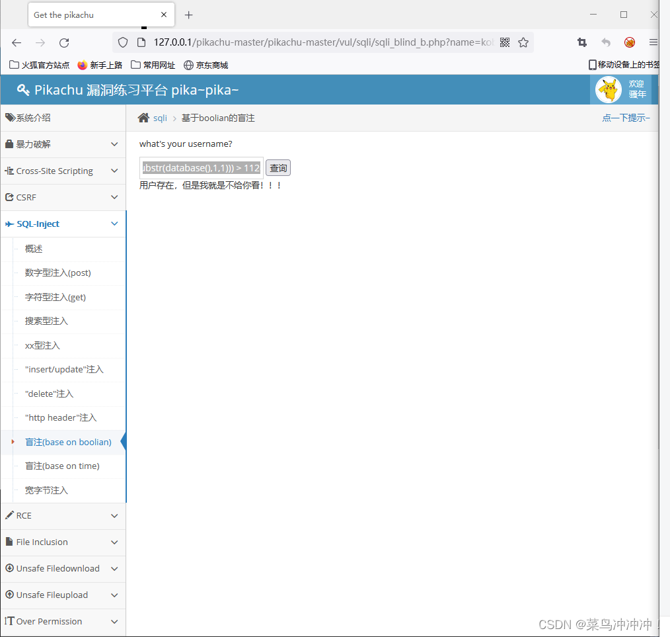670x637 pixels.
Task: Click the browser address bar URL
Action: (323, 42)
